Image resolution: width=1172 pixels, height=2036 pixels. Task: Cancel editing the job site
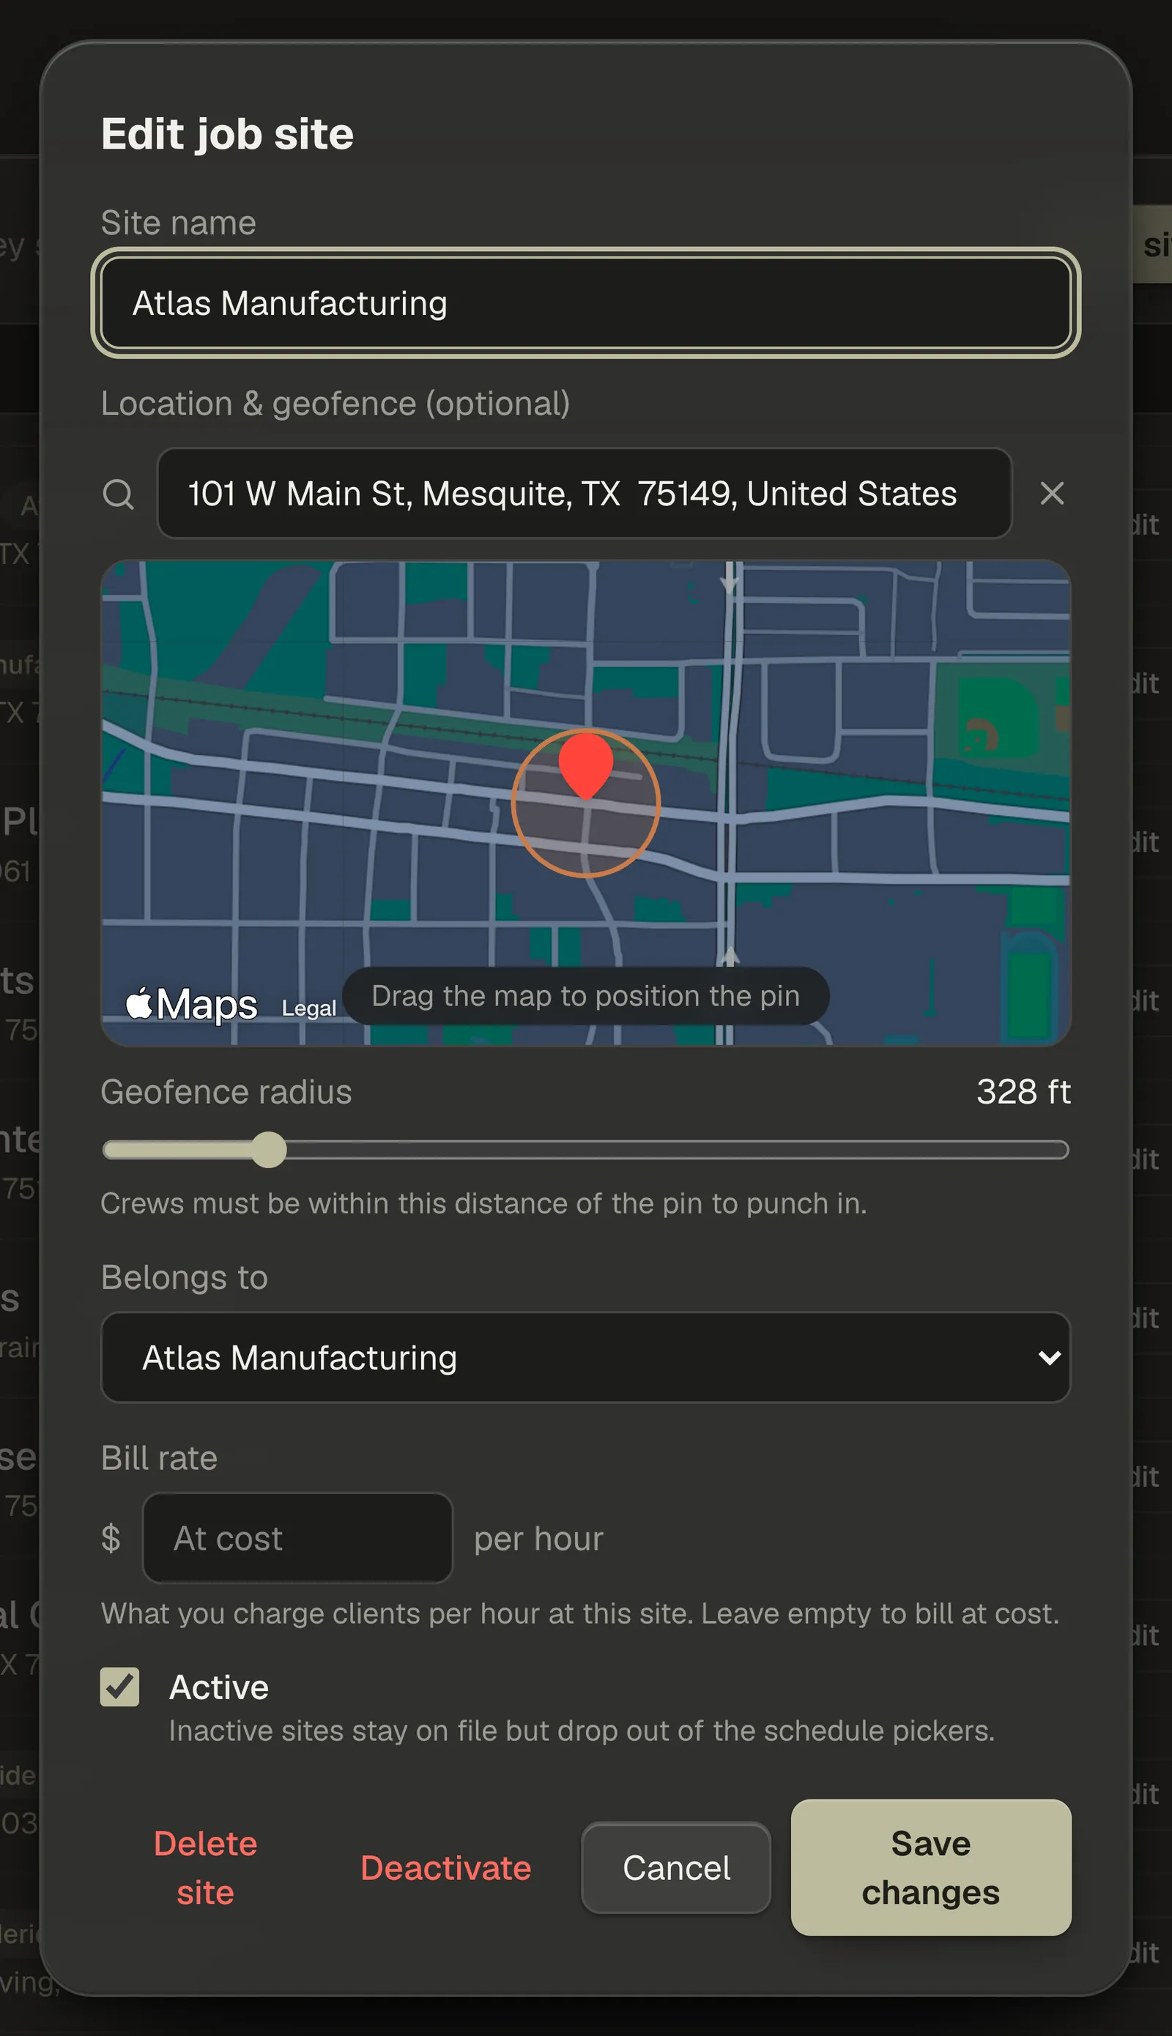coord(676,1868)
